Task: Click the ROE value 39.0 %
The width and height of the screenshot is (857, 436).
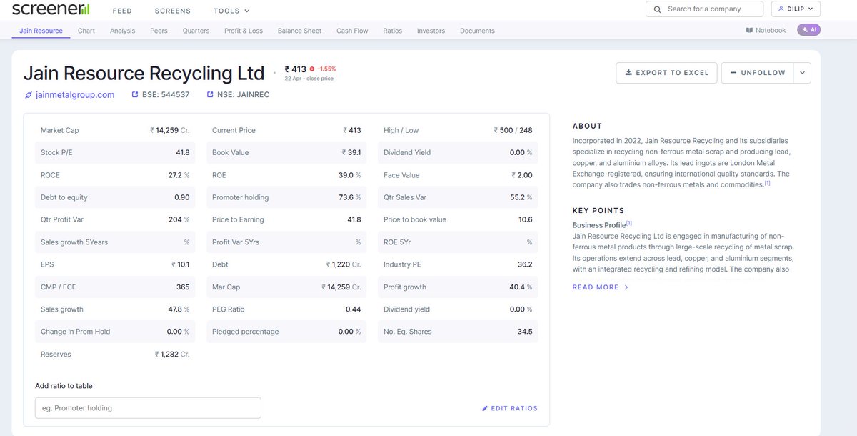Action: (x=349, y=175)
